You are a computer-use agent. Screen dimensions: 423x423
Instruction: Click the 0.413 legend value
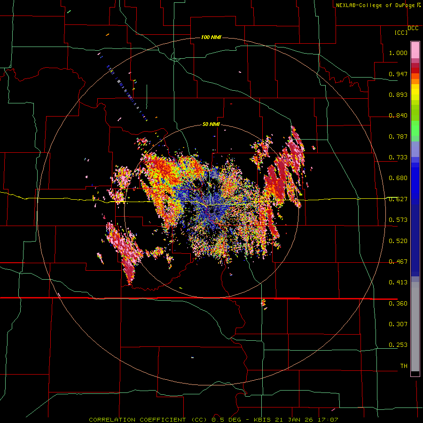click(x=398, y=282)
